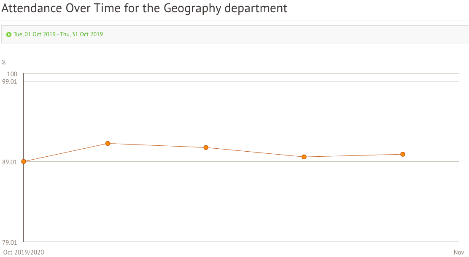Click the 100 y-axis label
This screenshot has height=257, width=469.
click(12, 74)
